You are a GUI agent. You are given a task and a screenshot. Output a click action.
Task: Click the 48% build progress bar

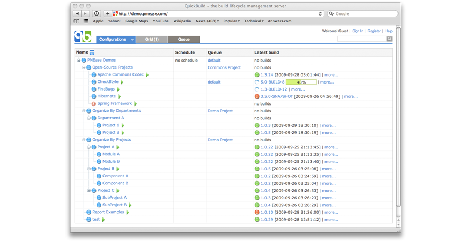click(301, 82)
